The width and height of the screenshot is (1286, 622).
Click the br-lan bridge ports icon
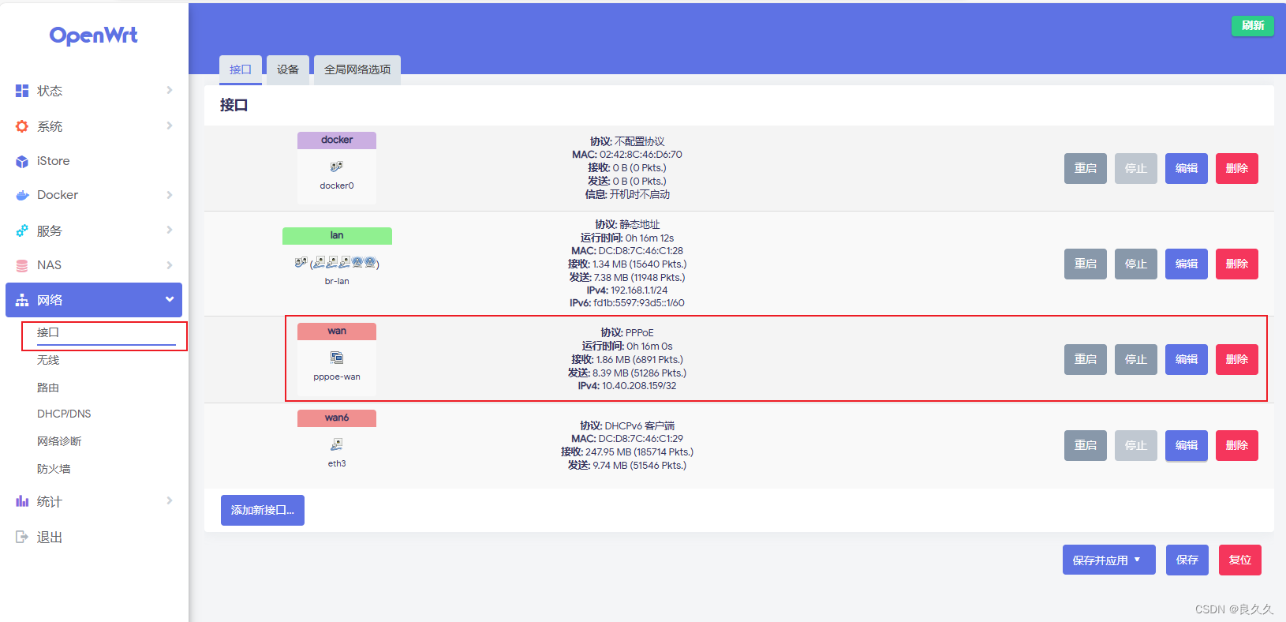coord(337,263)
